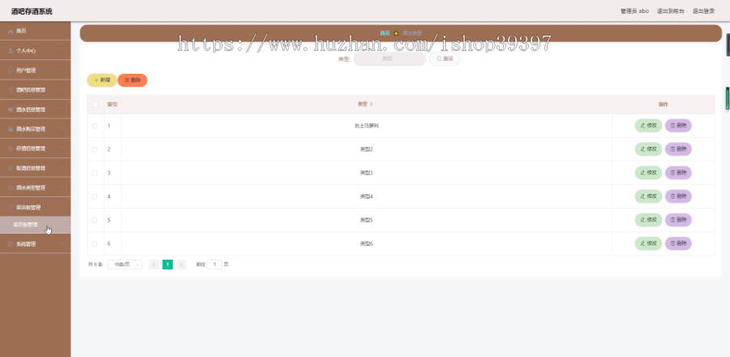Click the 退出到前台 link
This screenshot has width=730, height=357.
(x=671, y=11)
